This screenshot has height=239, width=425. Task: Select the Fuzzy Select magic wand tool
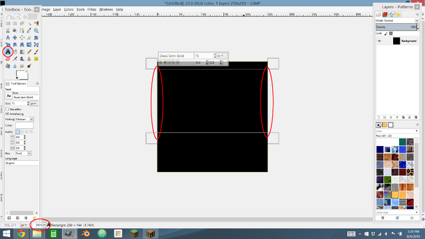[29, 24]
